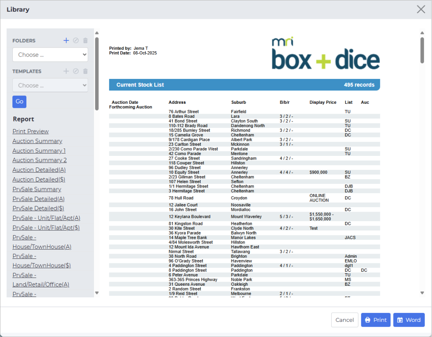Click the 96 O'Grady Street address
The height and width of the screenshot is (337, 432).
pos(186,261)
